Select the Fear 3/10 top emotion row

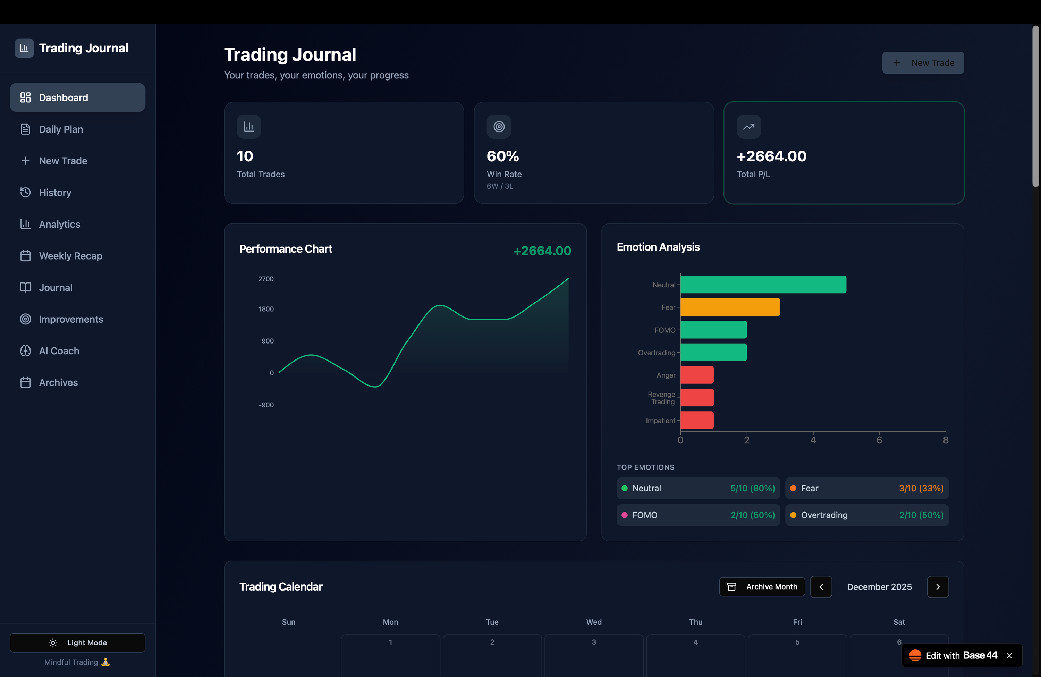coord(867,488)
